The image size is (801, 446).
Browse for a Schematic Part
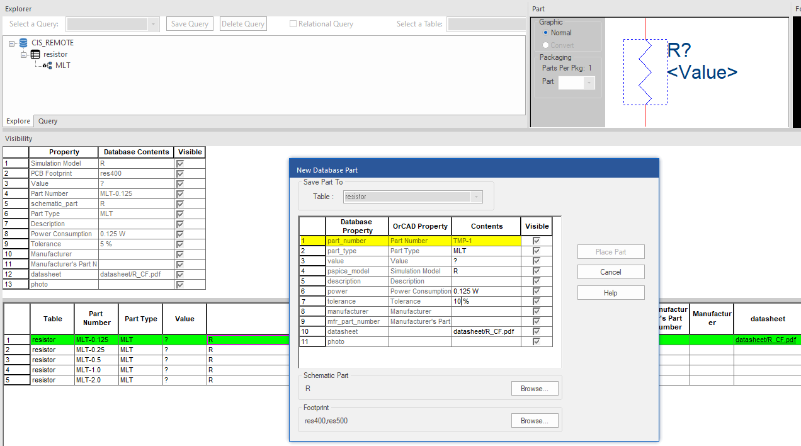click(534, 389)
